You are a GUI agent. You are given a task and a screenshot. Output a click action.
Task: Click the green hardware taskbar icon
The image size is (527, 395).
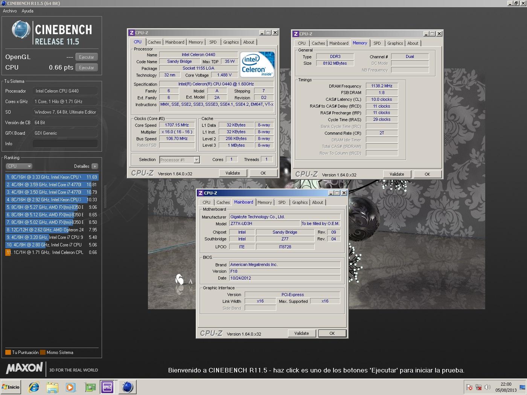90,387
